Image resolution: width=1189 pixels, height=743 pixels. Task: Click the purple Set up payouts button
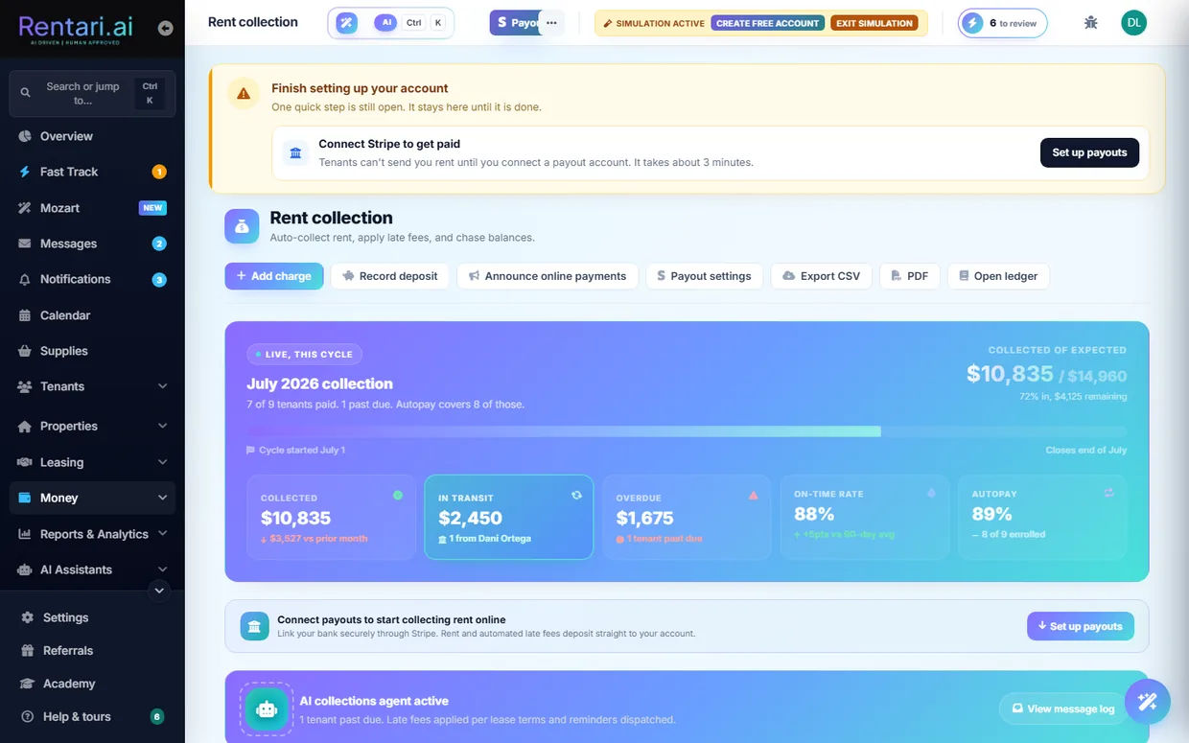point(1081,626)
